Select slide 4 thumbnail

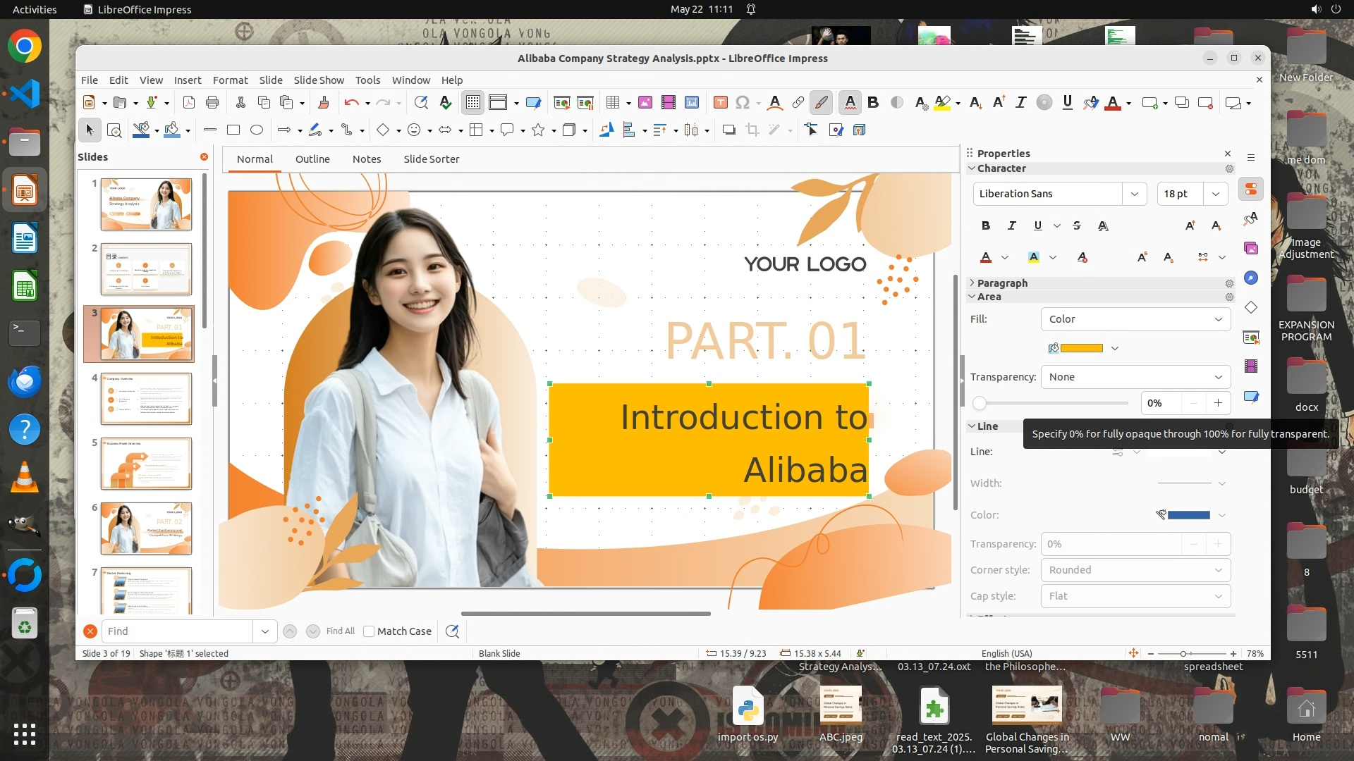click(146, 399)
